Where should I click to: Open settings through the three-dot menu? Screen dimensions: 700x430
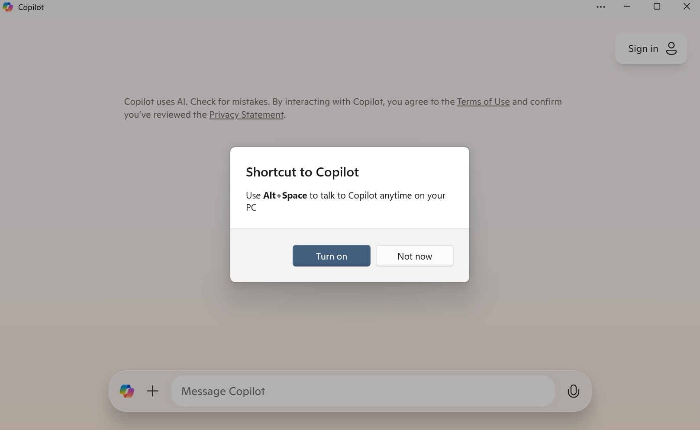600,7
